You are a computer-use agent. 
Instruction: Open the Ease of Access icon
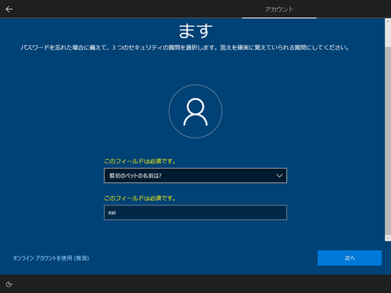[9, 284]
